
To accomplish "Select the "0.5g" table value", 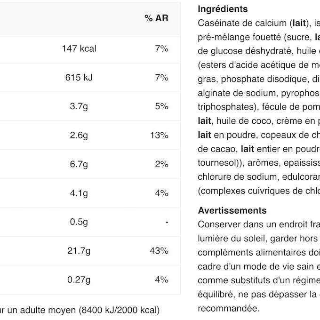I will click(x=79, y=222).
